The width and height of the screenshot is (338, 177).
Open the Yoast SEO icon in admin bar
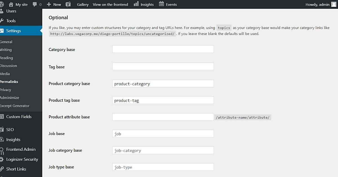click(x=68, y=4)
